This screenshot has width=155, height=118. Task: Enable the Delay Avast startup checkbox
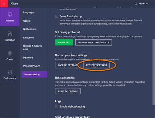(56, 16)
